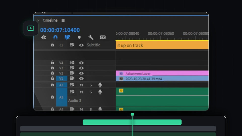
Task: Hide the V2 track output
Action: tap(81, 73)
